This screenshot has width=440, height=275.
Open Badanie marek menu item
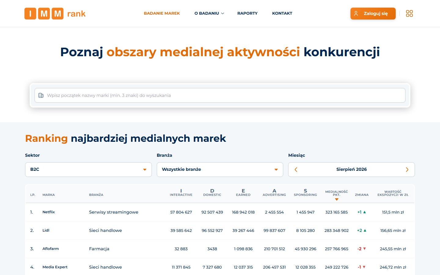coord(162,13)
